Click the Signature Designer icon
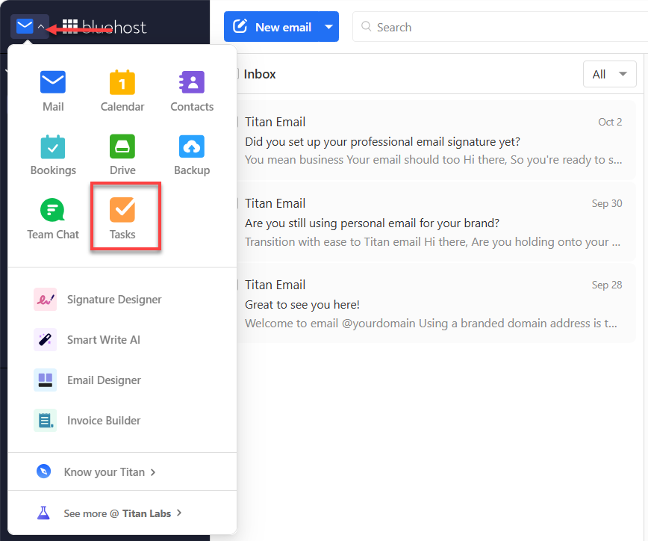Screen dimensions: 648x541 click(x=45, y=300)
